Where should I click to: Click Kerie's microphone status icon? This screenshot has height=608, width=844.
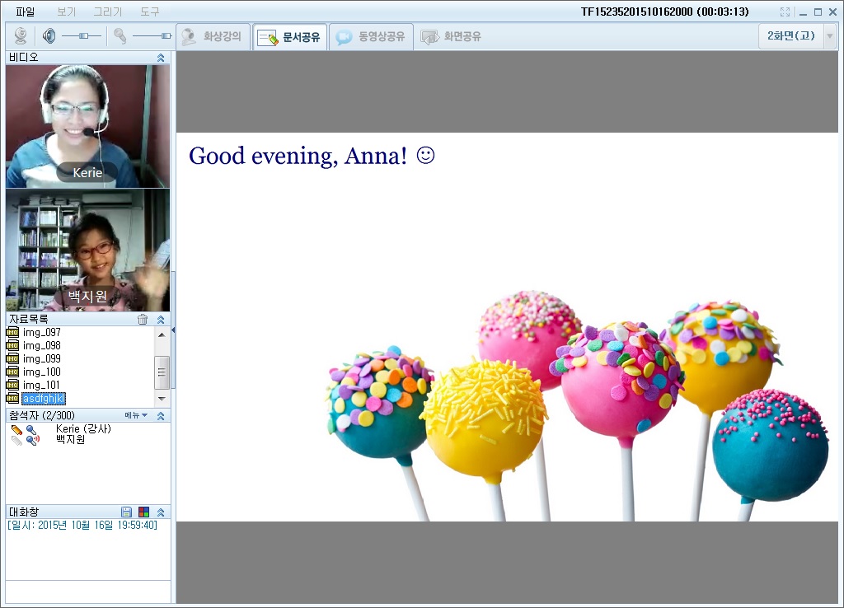[31, 429]
